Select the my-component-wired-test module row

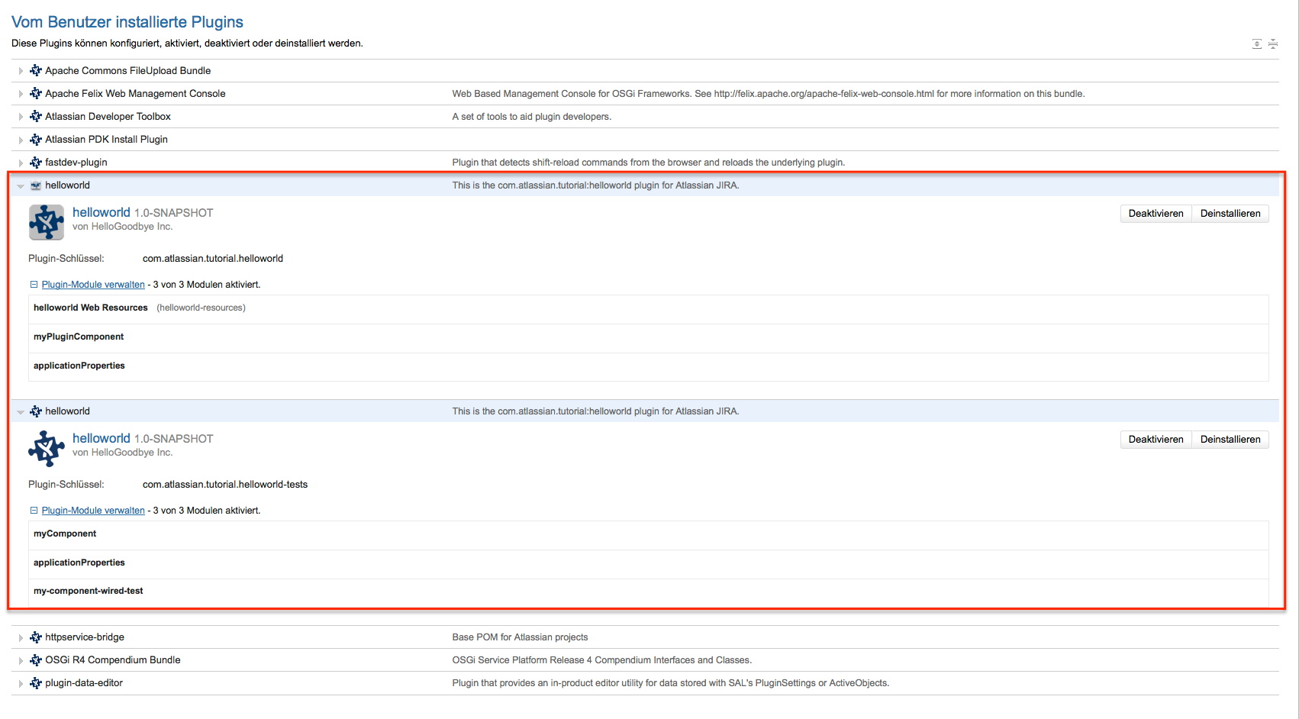(x=649, y=592)
